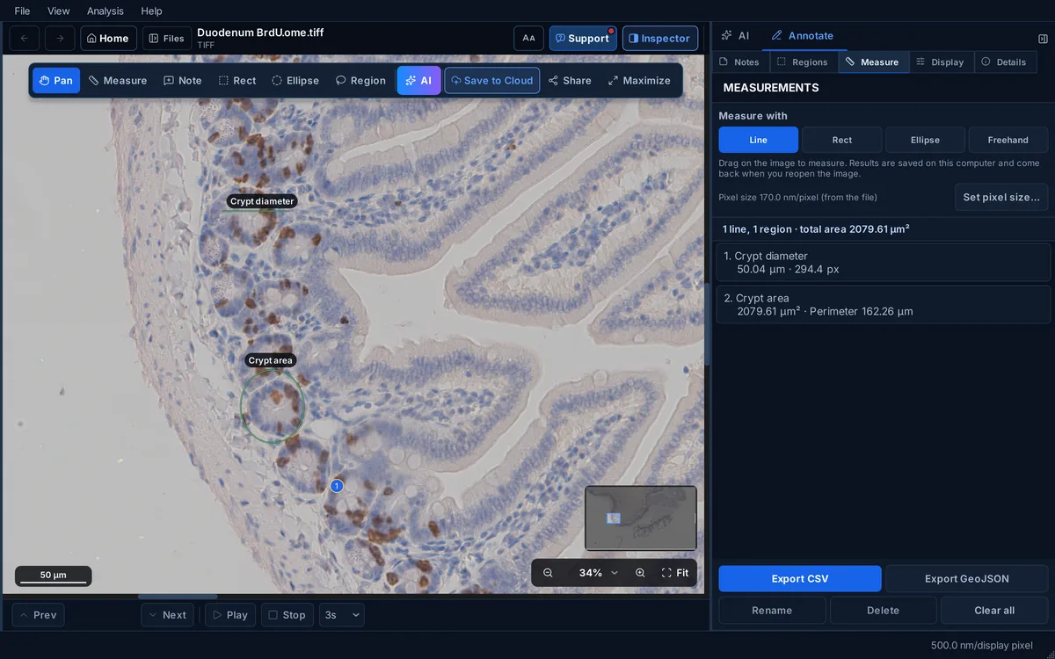Click the overview minimap thumbnail

pos(641,518)
